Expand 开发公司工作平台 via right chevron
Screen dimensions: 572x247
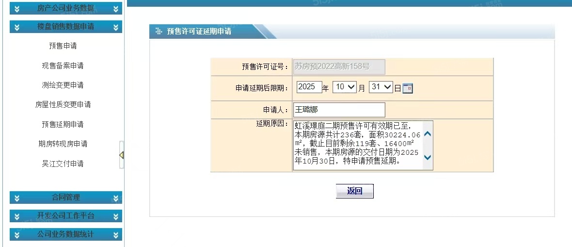[116, 216]
